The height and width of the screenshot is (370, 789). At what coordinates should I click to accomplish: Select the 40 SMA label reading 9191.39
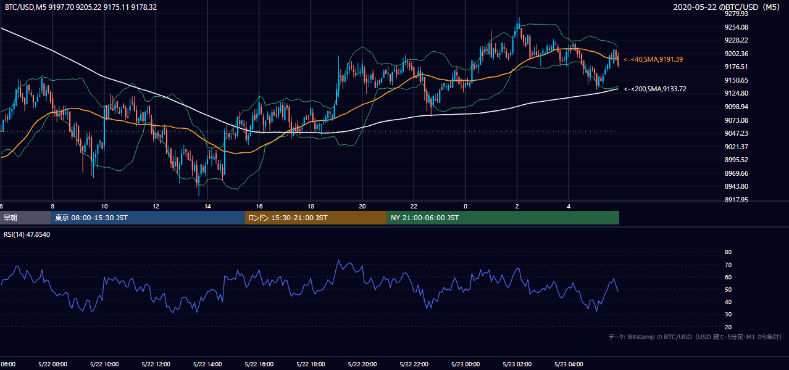[x=653, y=59]
